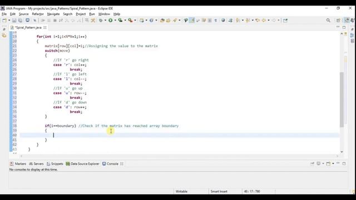The height and width of the screenshot is (200, 356).
Task: Click the Writable status bar entry
Action: 181,191
